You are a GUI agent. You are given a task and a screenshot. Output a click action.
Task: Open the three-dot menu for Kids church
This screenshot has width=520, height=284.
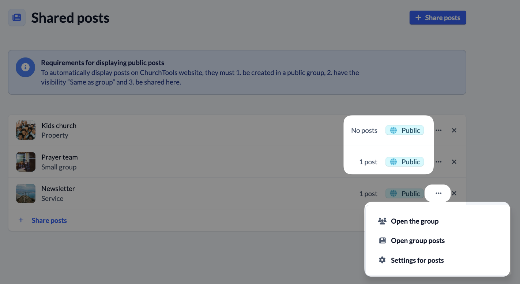(438, 130)
